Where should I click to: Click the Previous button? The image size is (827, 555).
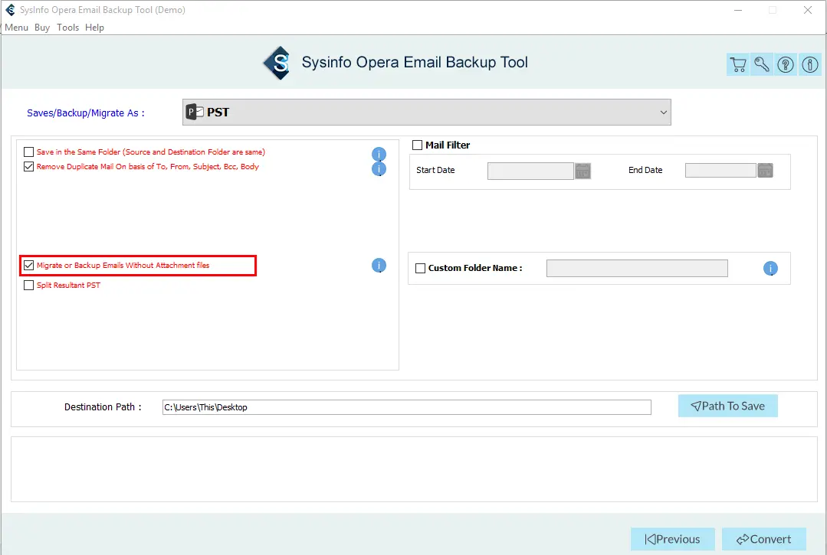click(x=672, y=539)
